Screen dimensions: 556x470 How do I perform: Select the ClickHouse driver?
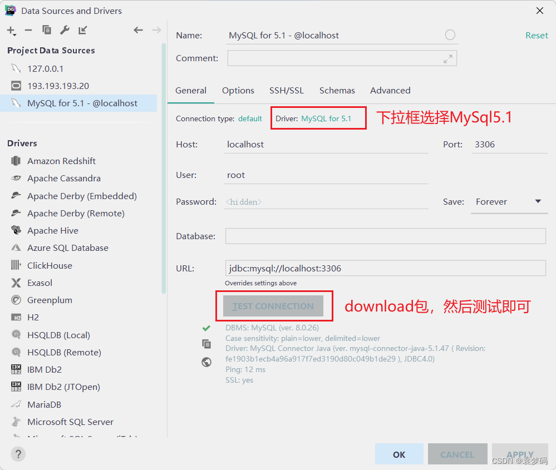click(x=49, y=265)
